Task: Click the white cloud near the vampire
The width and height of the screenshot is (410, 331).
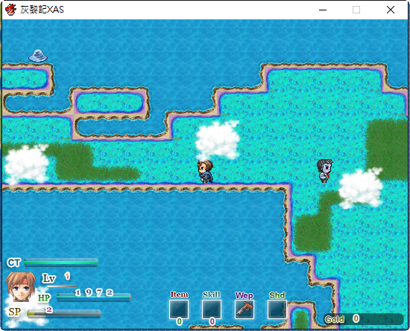Action: tap(361, 187)
